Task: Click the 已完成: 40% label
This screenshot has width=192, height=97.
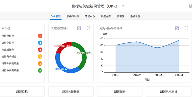Action: [x=84, y=53]
